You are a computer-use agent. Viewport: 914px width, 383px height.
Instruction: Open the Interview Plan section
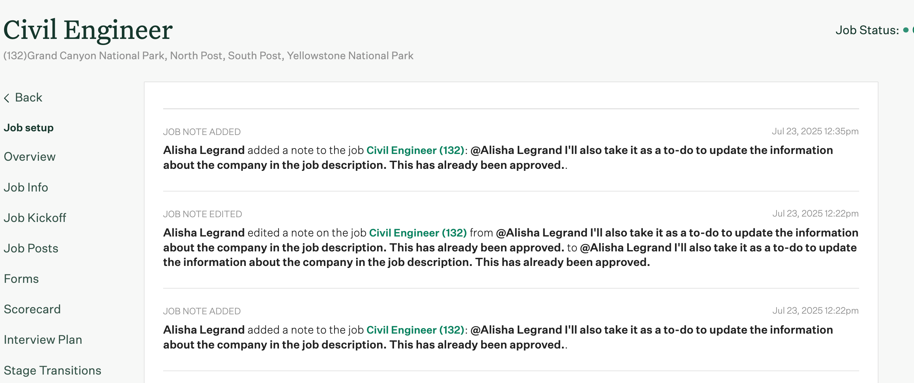click(x=43, y=340)
